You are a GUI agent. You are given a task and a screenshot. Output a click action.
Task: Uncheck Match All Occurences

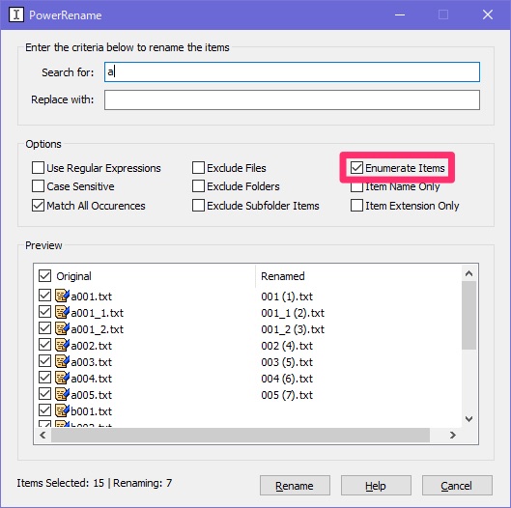coord(38,206)
